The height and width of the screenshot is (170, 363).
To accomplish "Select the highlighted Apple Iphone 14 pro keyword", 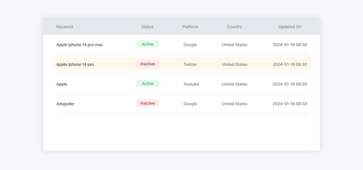I will pos(75,65).
